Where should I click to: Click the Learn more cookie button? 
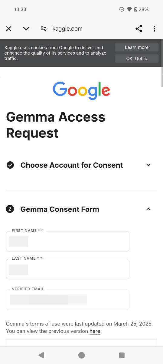(137, 47)
